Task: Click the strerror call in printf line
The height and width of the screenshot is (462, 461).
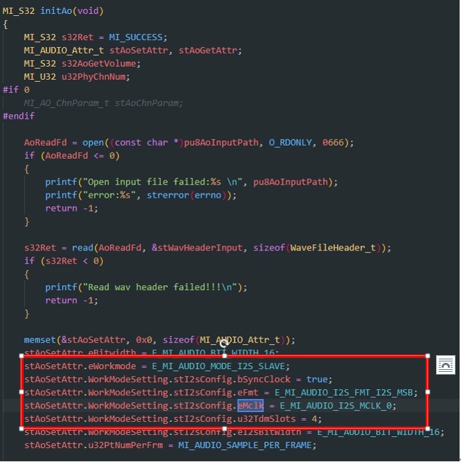Action: (x=168, y=195)
